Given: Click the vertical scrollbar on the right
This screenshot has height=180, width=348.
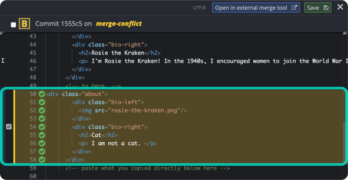Looking at the screenshot, I should coord(345,142).
